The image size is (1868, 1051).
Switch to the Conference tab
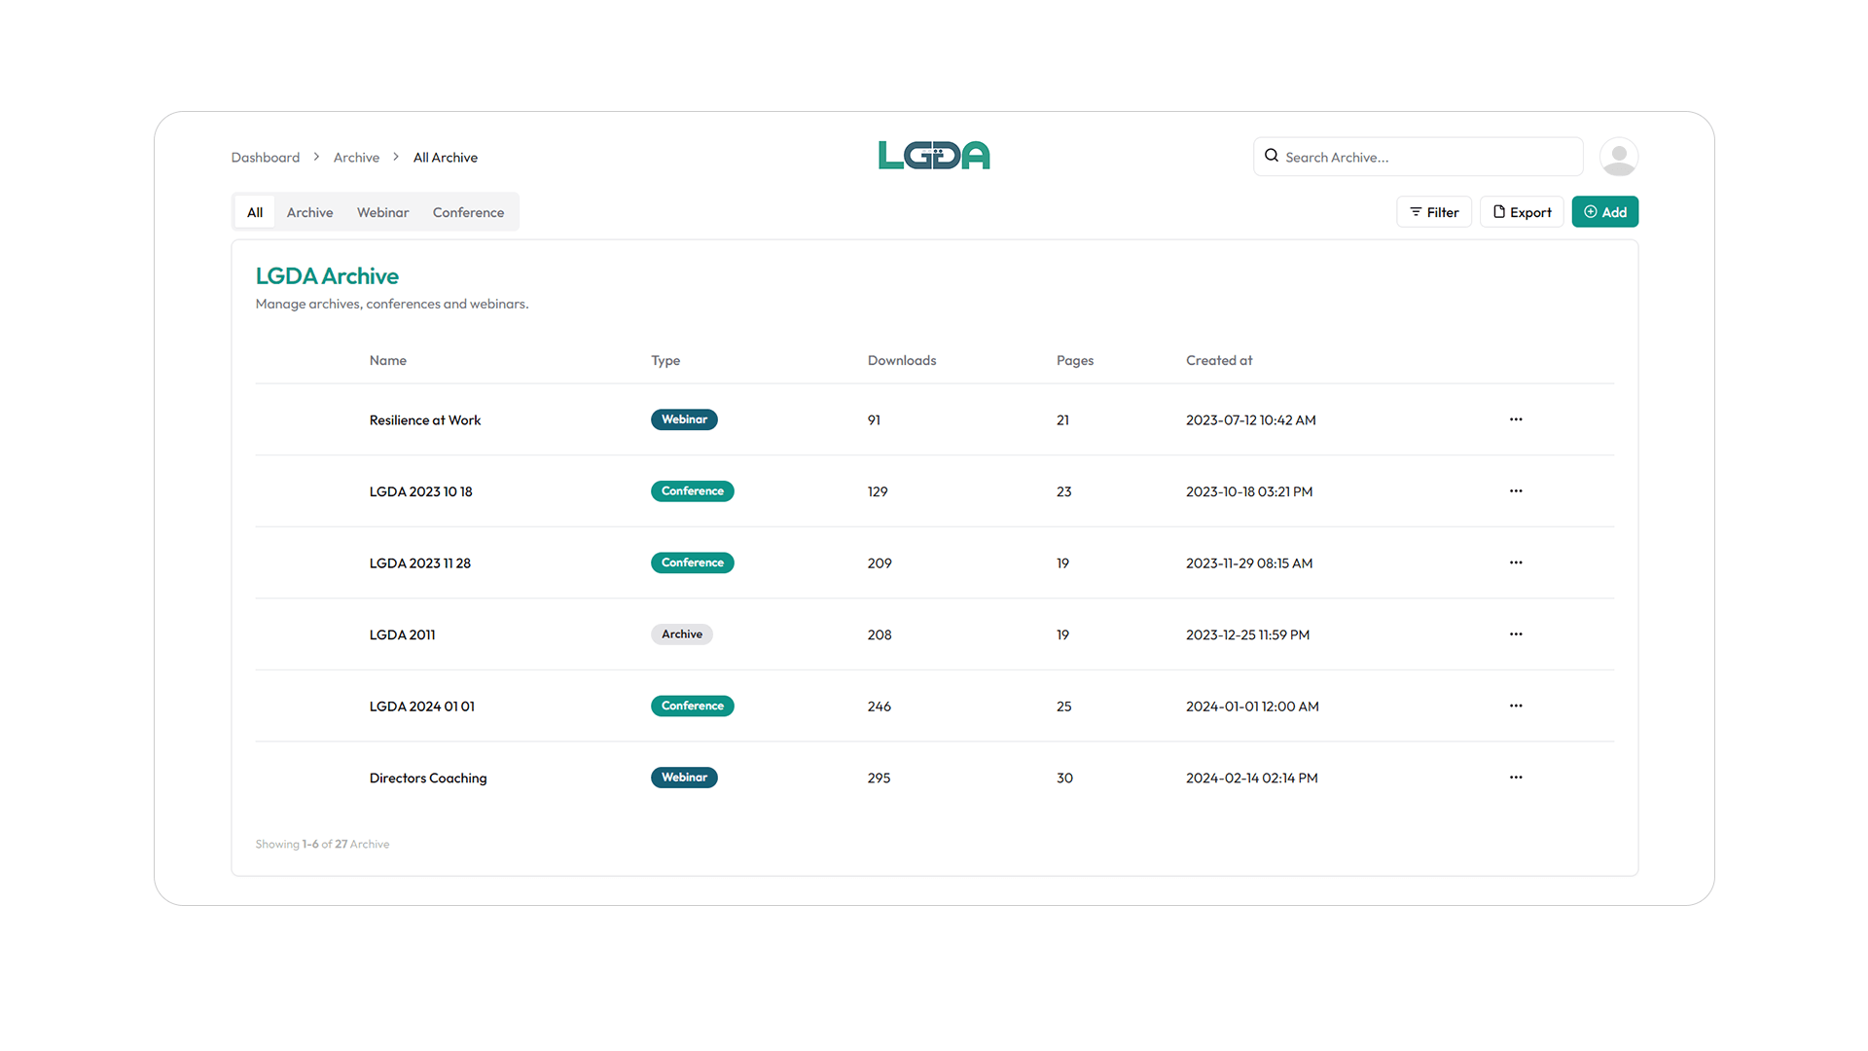pos(468,212)
